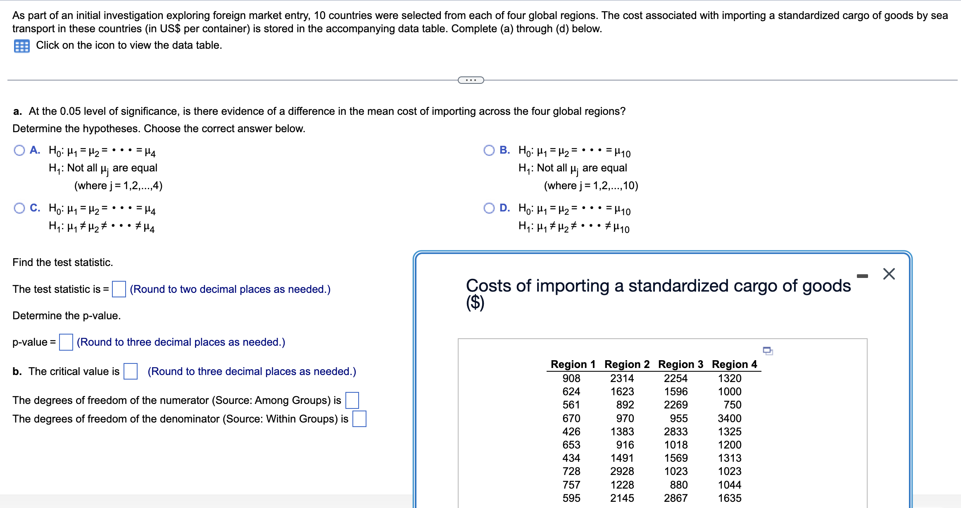The width and height of the screenshot is (961, 508).
Task: Click the critical value input box
Action: 131,371
